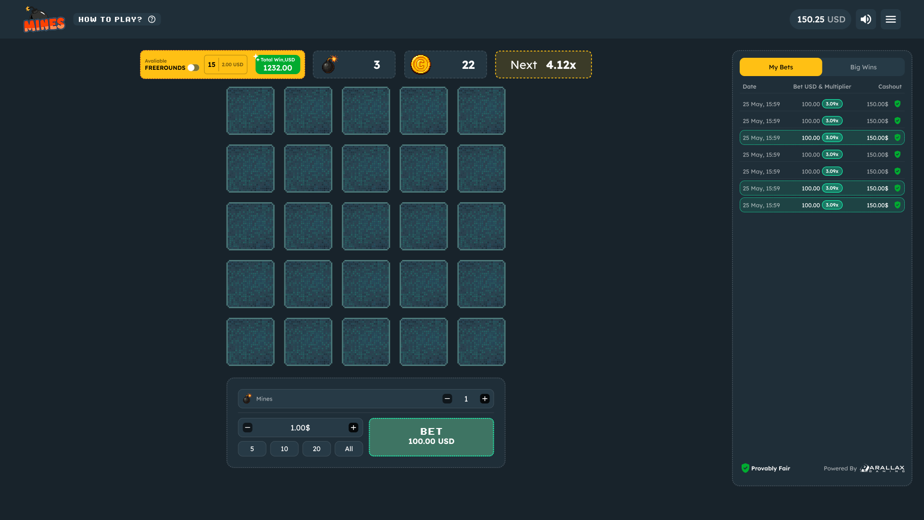Open the question mark help icon
The height and width of the screenshot is (520, 924).
(152, 19)
